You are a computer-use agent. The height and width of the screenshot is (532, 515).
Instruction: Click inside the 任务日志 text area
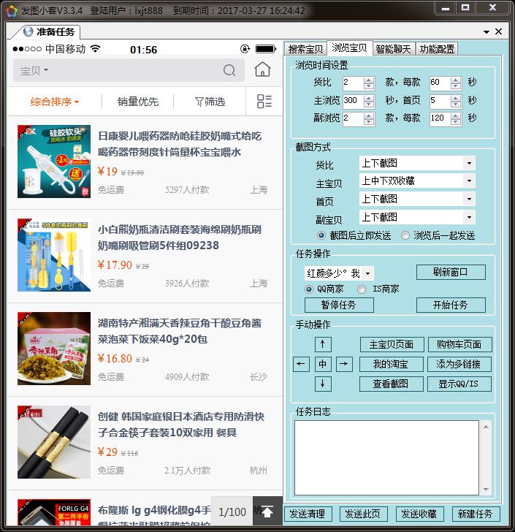pos(386,457)
